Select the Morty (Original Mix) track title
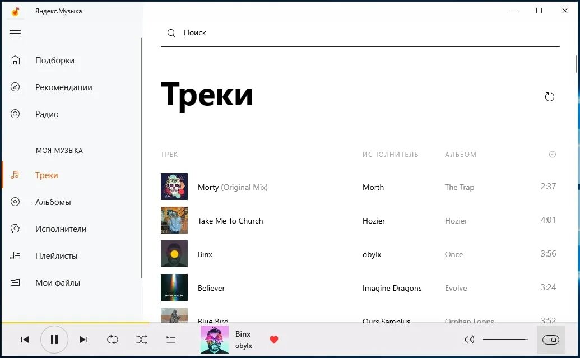Screen dimensions: 580x358 [233, 188]
